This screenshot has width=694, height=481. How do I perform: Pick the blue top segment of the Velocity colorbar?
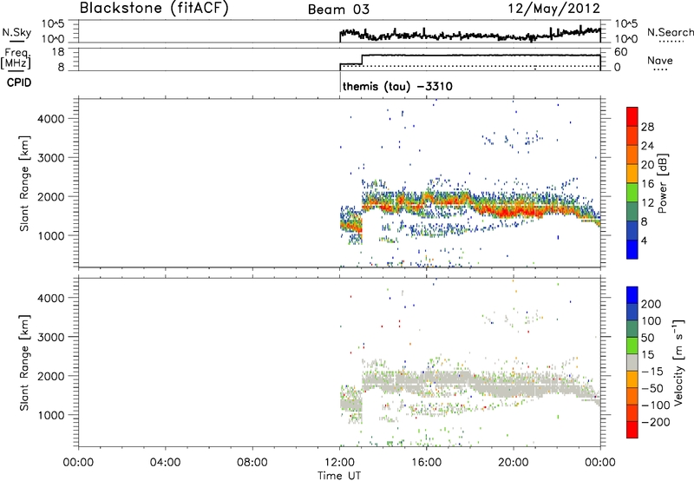click(632, 295)
